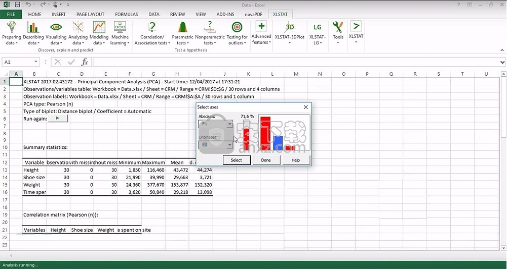
Task: Click Help in Select axes dialog
Action: 295,160
